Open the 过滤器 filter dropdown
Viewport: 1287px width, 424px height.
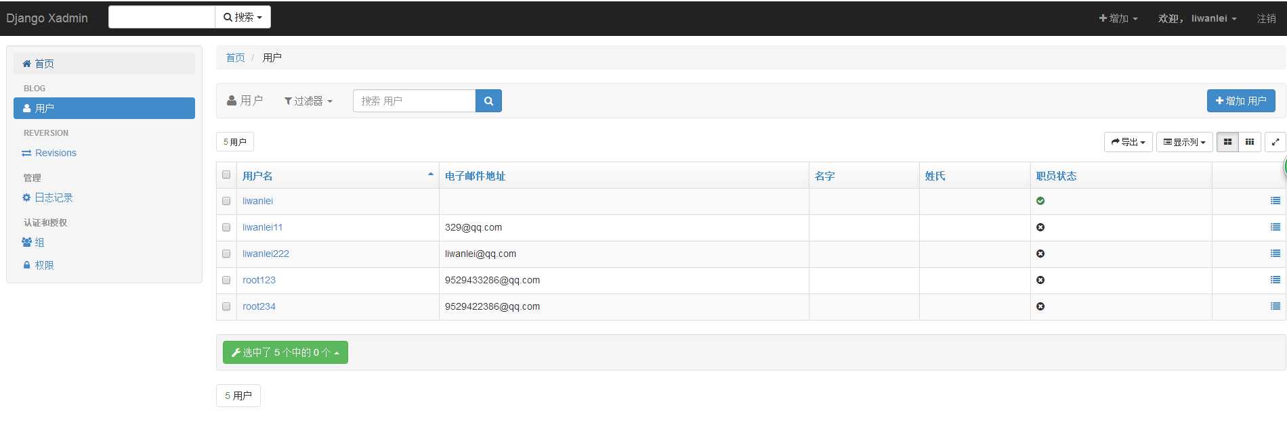308,101
